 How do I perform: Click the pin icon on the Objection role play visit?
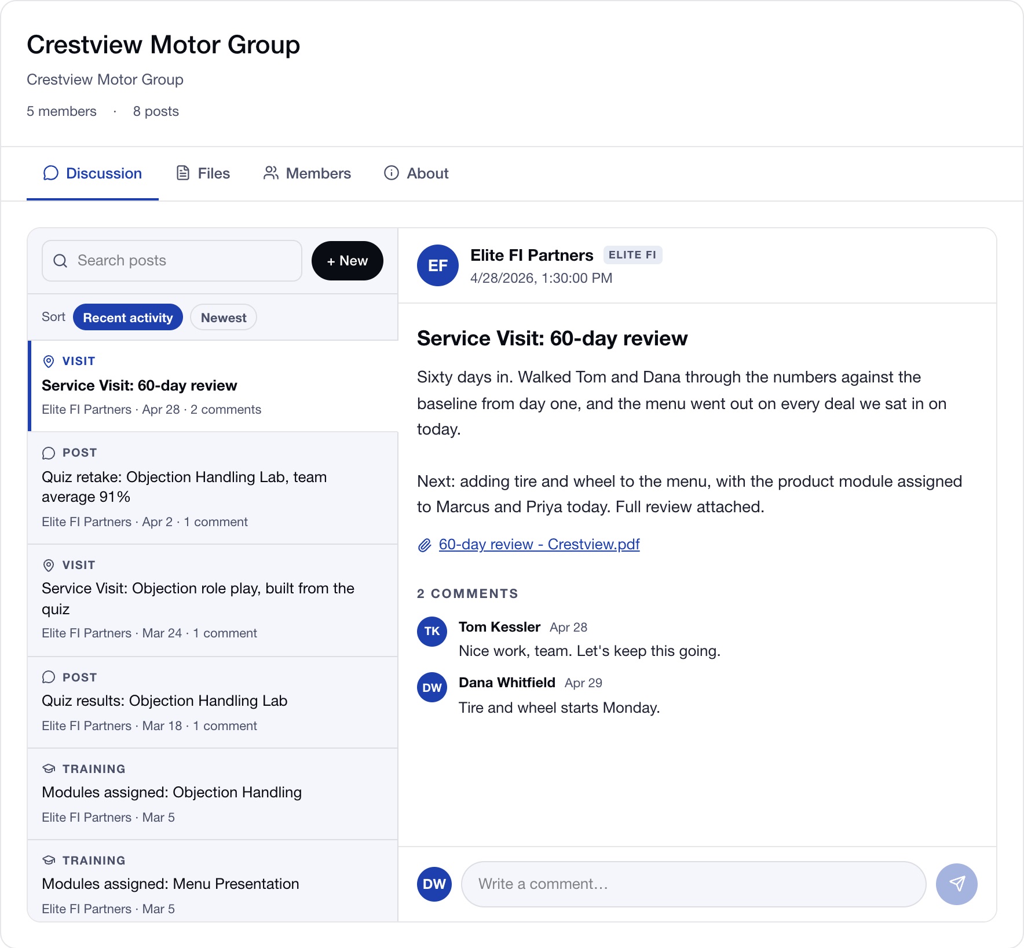tap(49, 565)
